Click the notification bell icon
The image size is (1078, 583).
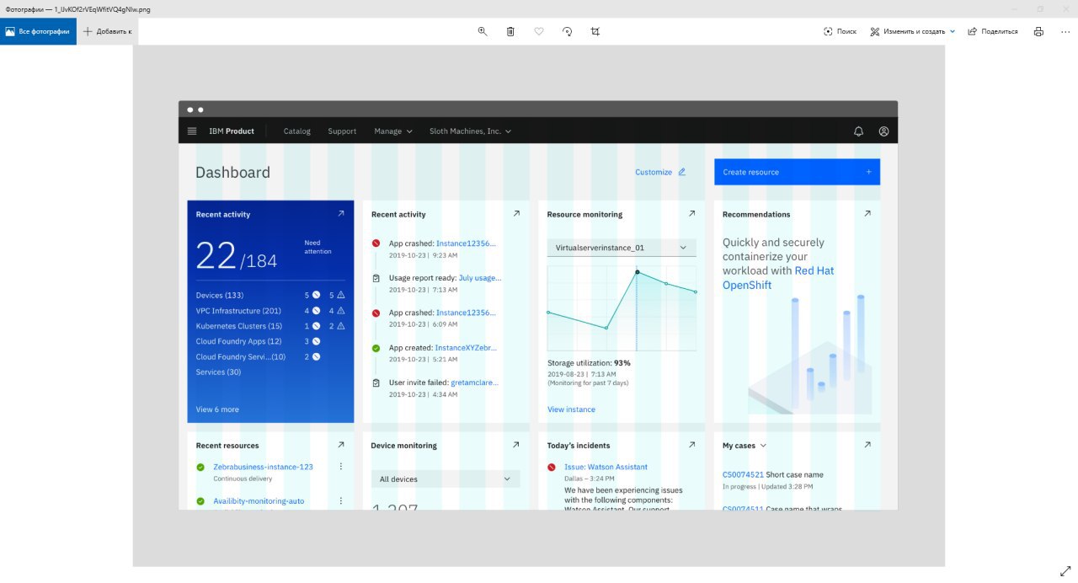tap(859, 131)
